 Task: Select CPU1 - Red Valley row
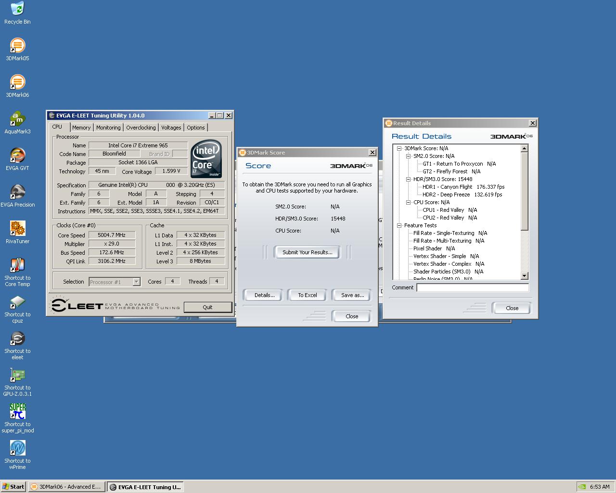450,210
